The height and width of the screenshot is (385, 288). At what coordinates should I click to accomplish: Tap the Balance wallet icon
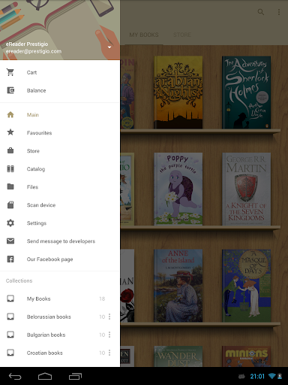[10, 90]
